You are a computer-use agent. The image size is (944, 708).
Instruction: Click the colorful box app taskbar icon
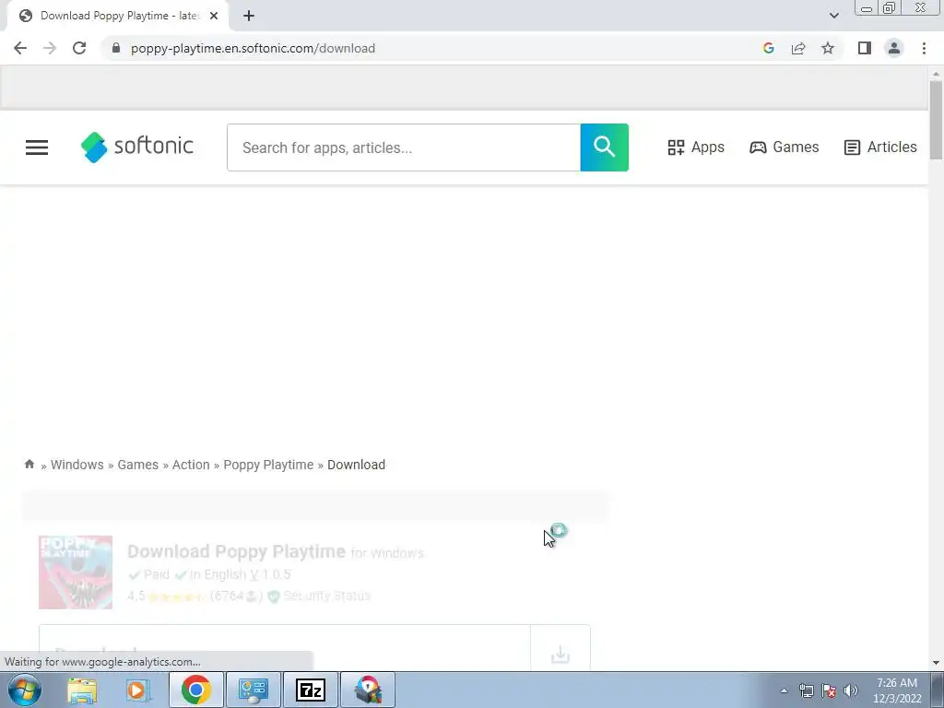[368, 690]
